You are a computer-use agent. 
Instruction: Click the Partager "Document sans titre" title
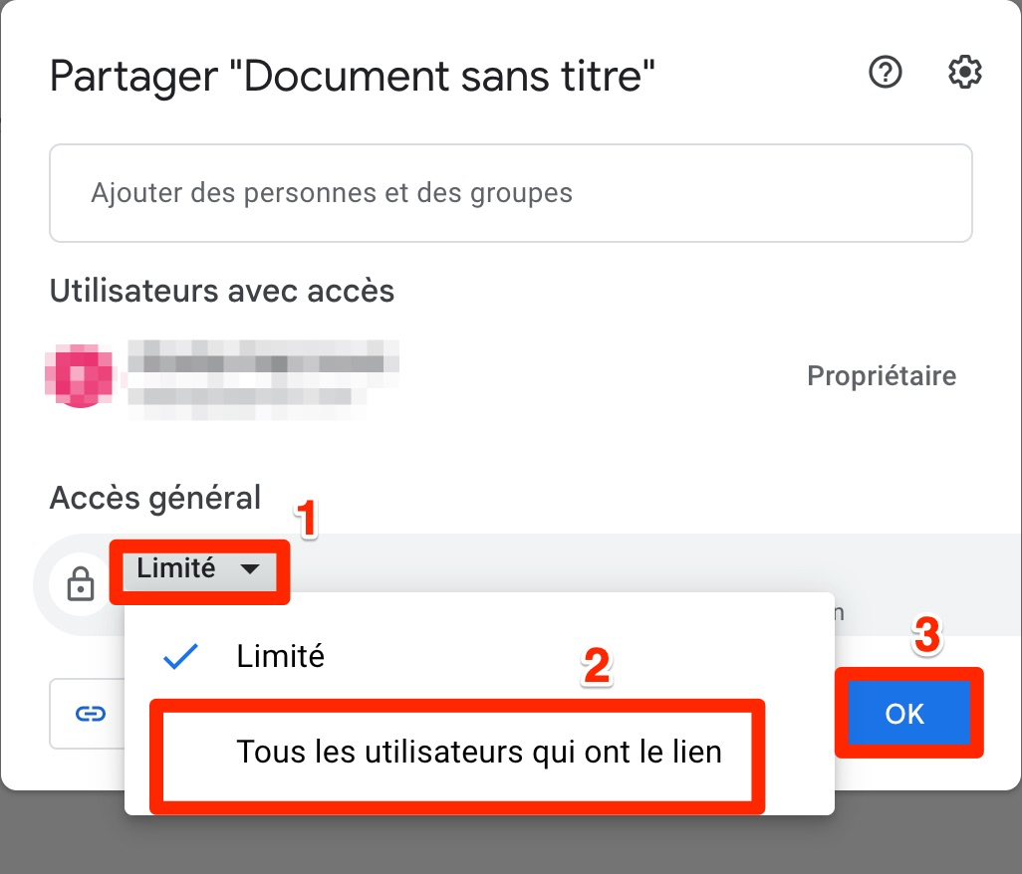tap(352, 77)
